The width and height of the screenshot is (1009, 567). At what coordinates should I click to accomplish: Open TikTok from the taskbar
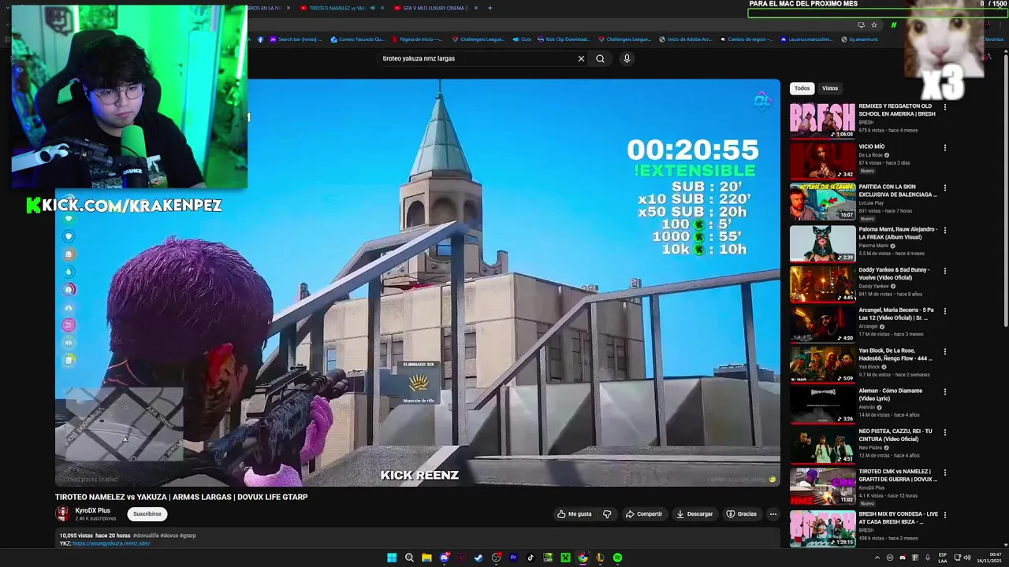[531, 558]
